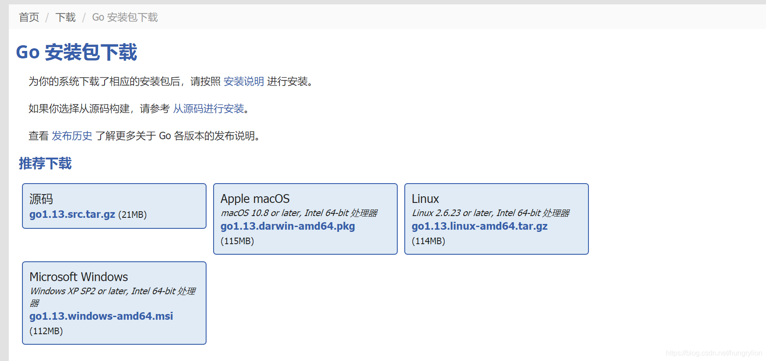Image resolution: width=766 pixels, height=361 pixels.
Task: Go to 首页 breadcrumb link
Action: (x=29, y=18)
